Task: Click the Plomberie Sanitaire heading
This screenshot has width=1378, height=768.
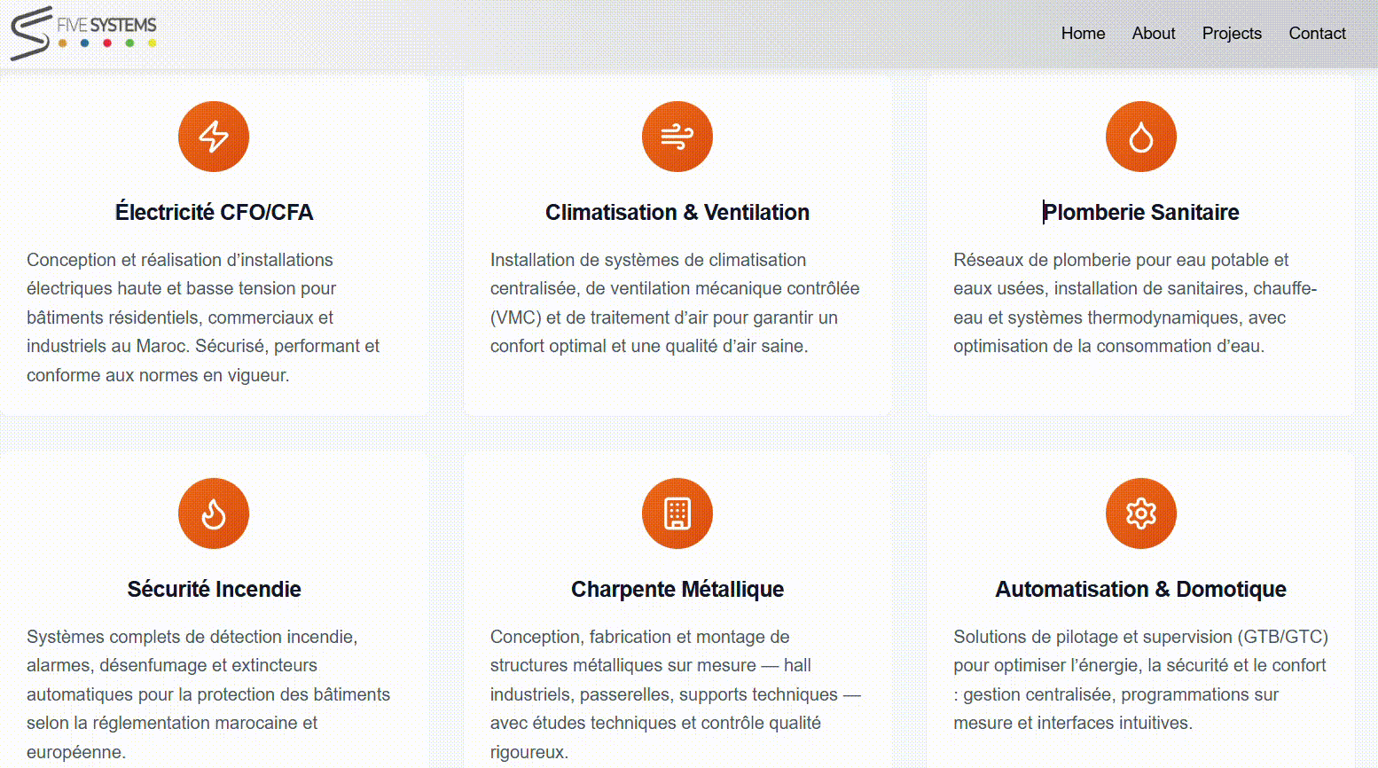Action: point(1141,212)
